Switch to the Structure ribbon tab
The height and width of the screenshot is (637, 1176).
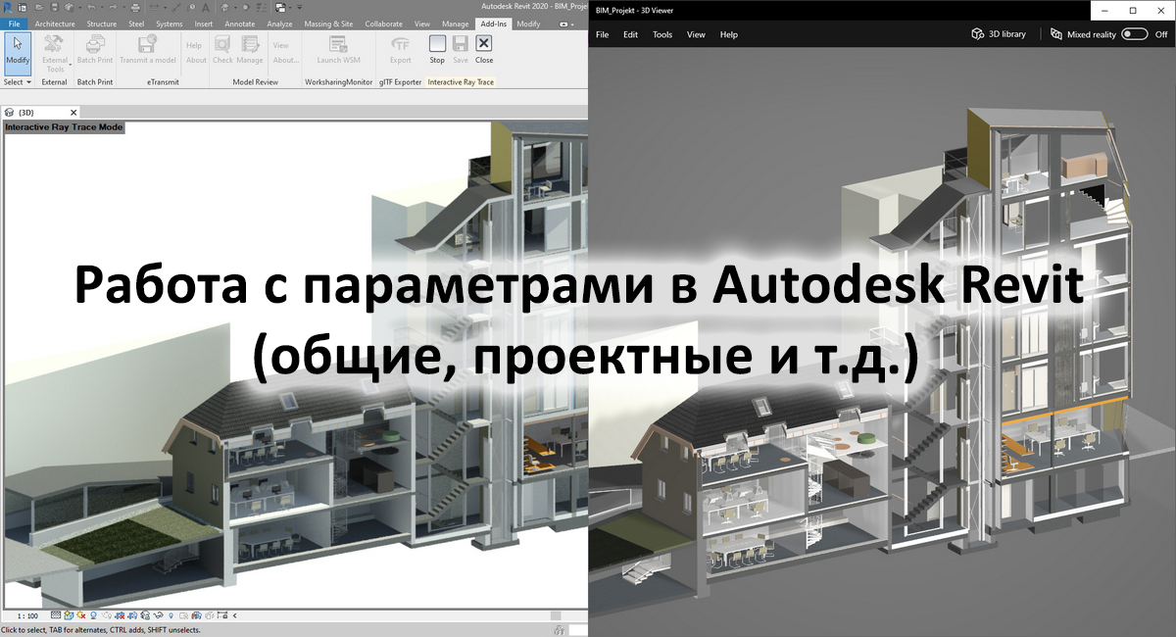[101, 23]
